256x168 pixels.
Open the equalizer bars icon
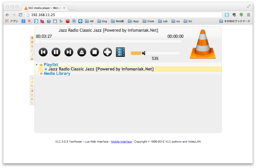32,55
